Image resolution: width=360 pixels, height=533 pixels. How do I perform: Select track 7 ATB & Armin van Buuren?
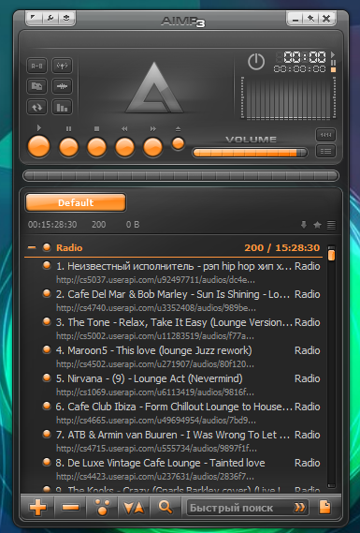pos(174,441)
